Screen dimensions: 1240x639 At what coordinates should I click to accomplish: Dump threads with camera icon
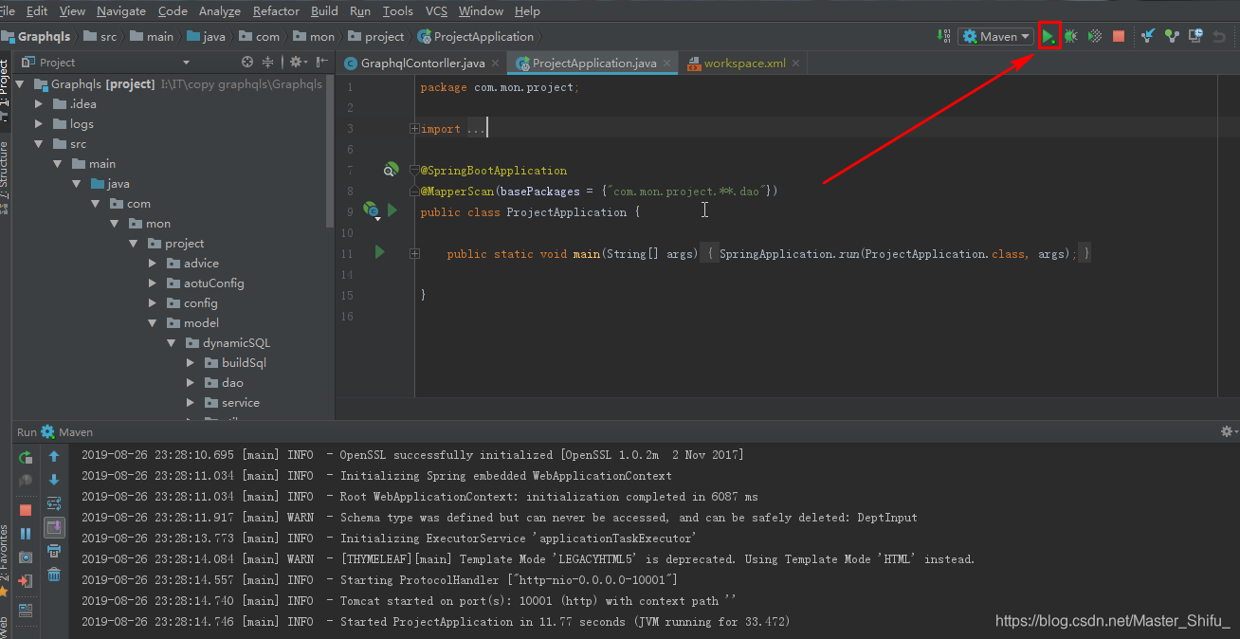tap(26, 557)
